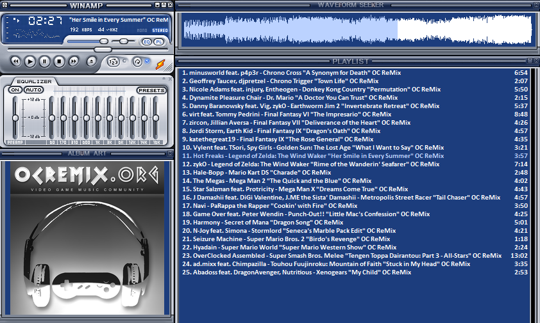This screenshot has height=323, width=540.
Task: Open Winamp main menu icon in title bar
Action: [4, 5]
